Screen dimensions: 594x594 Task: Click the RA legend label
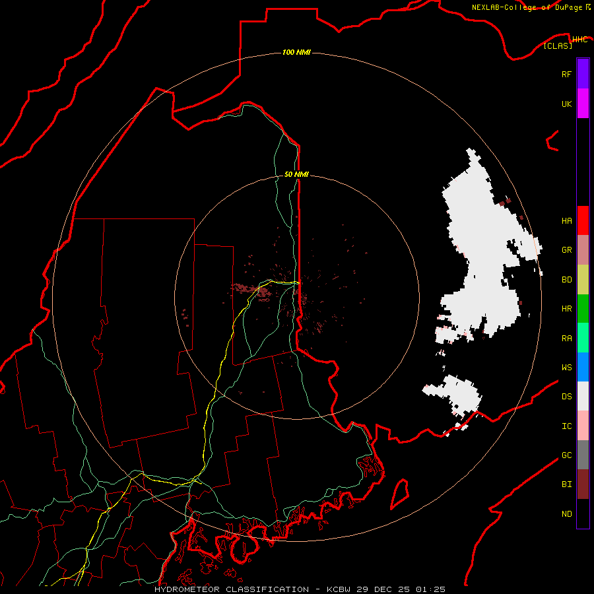tap(566, 339)
